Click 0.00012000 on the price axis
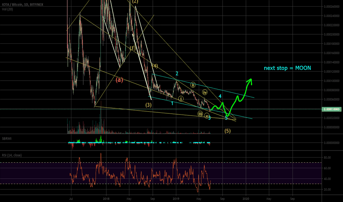The height and width of the screenshot is (202, 343). (332, 72)
